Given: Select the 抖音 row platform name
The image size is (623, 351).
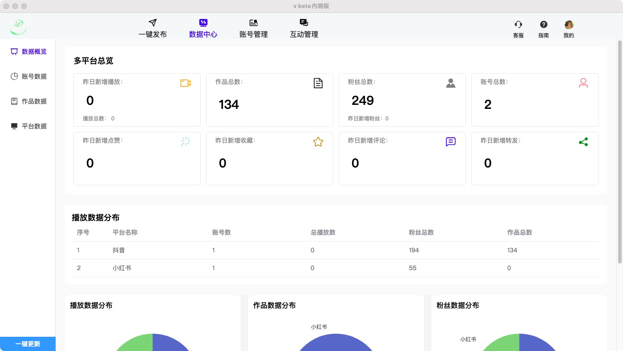Looking at the screenshot, I should click(119, 250).
